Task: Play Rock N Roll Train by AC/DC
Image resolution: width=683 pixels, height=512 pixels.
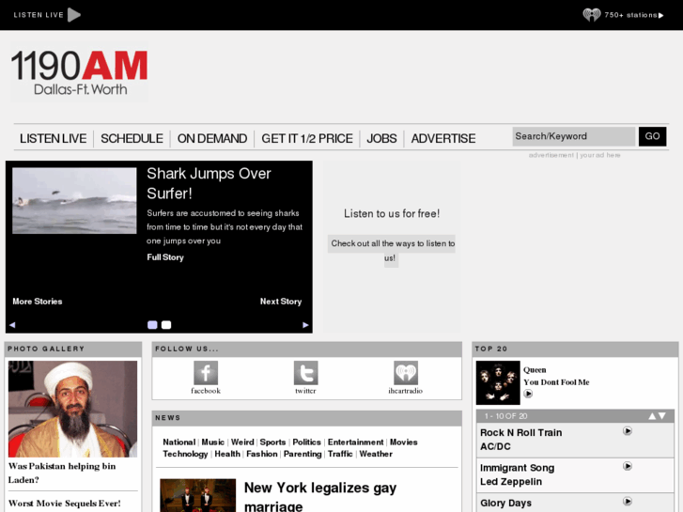Action: 628,431
